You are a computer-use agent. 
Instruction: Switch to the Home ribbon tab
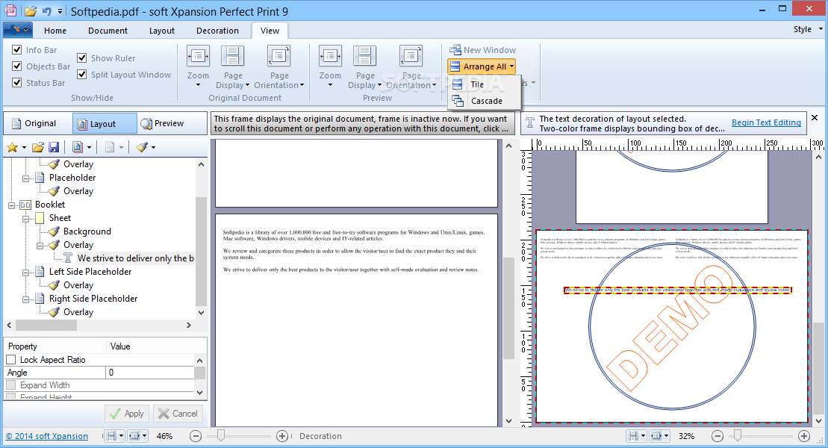point(55,31)
